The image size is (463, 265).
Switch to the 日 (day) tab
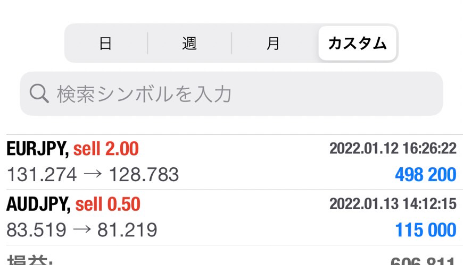point(105,44)
